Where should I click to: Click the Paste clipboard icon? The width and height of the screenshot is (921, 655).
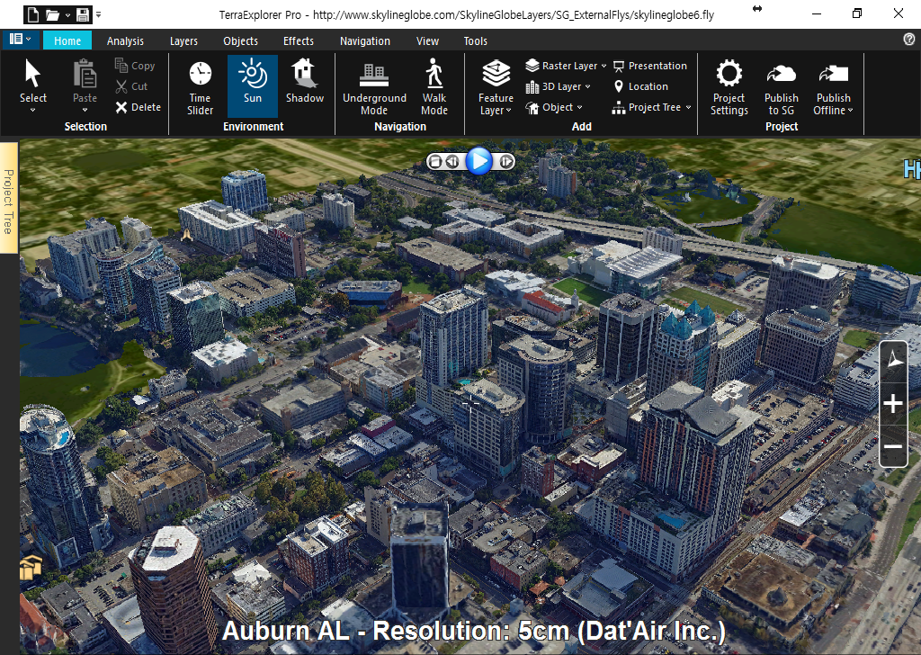pos(85,74)
